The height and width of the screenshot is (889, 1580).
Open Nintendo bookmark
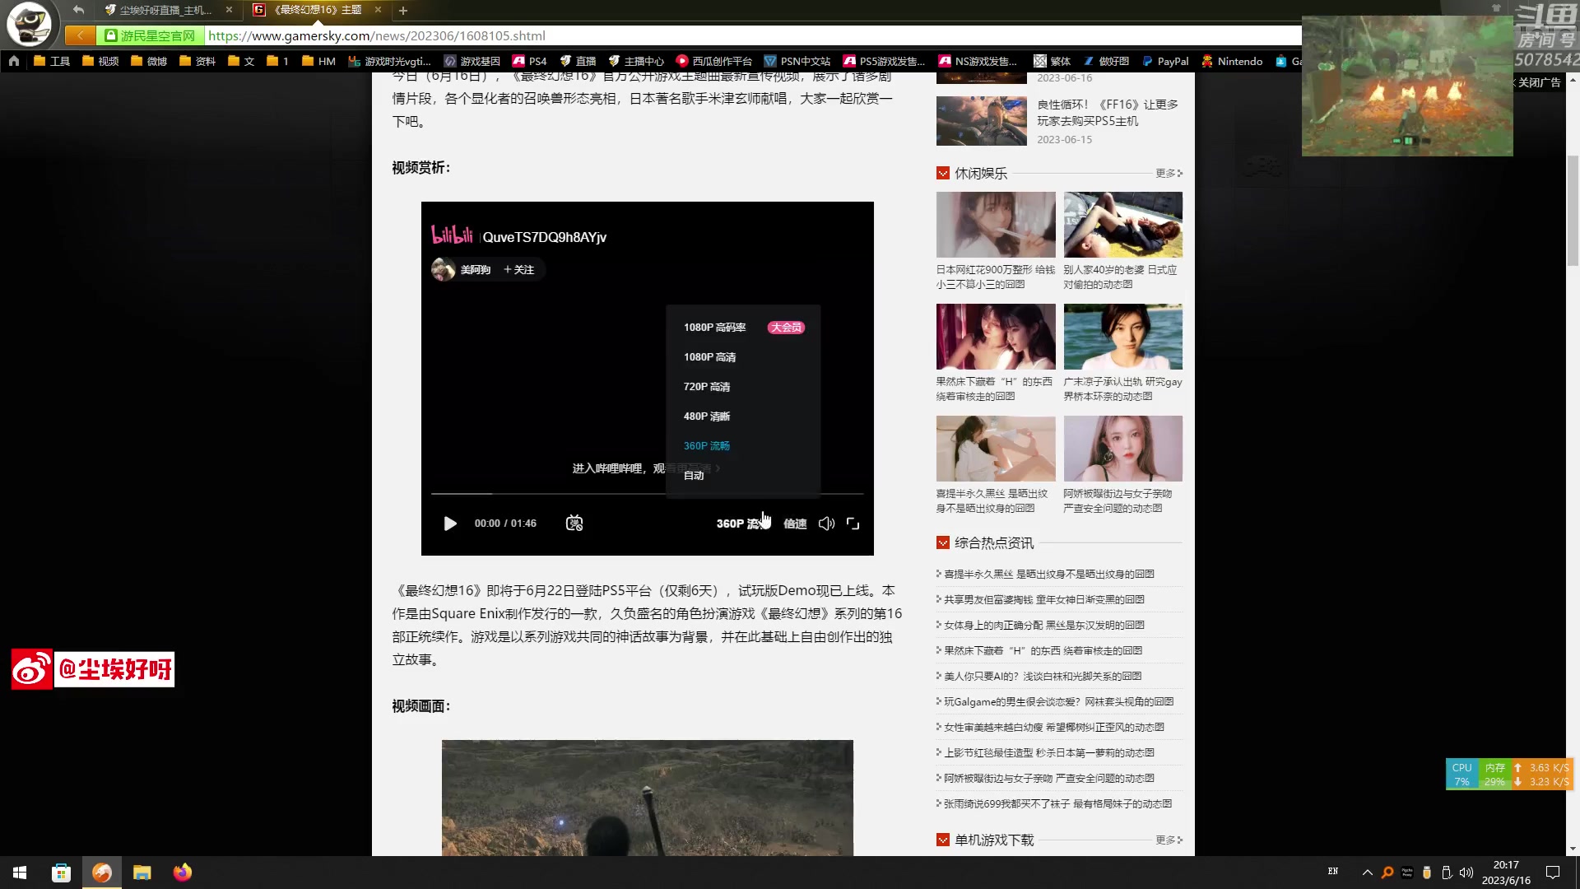point(1232,61)
